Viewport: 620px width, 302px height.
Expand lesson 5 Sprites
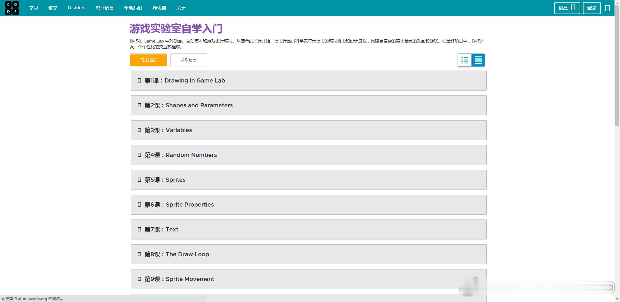(x=308, y=180)
